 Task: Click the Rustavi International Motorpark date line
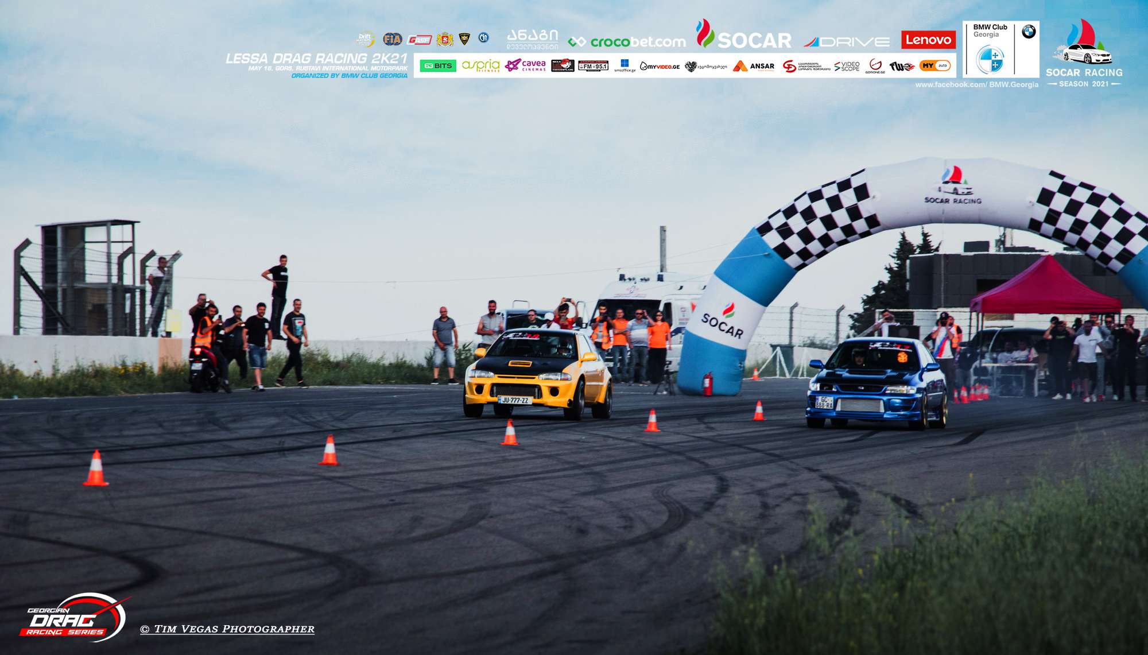click(x=328, y=68)
